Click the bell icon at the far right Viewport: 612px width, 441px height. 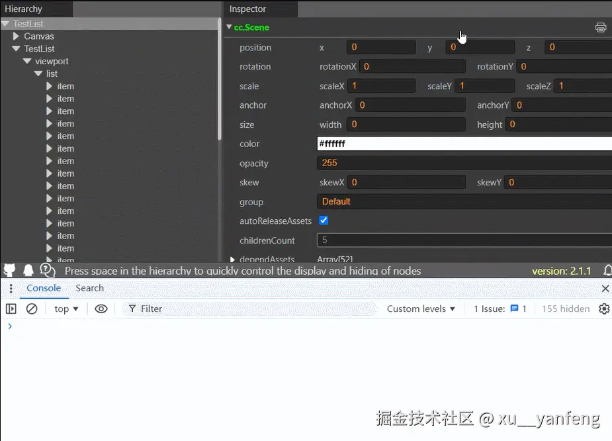pyautogui.click(x=607, y=270)
